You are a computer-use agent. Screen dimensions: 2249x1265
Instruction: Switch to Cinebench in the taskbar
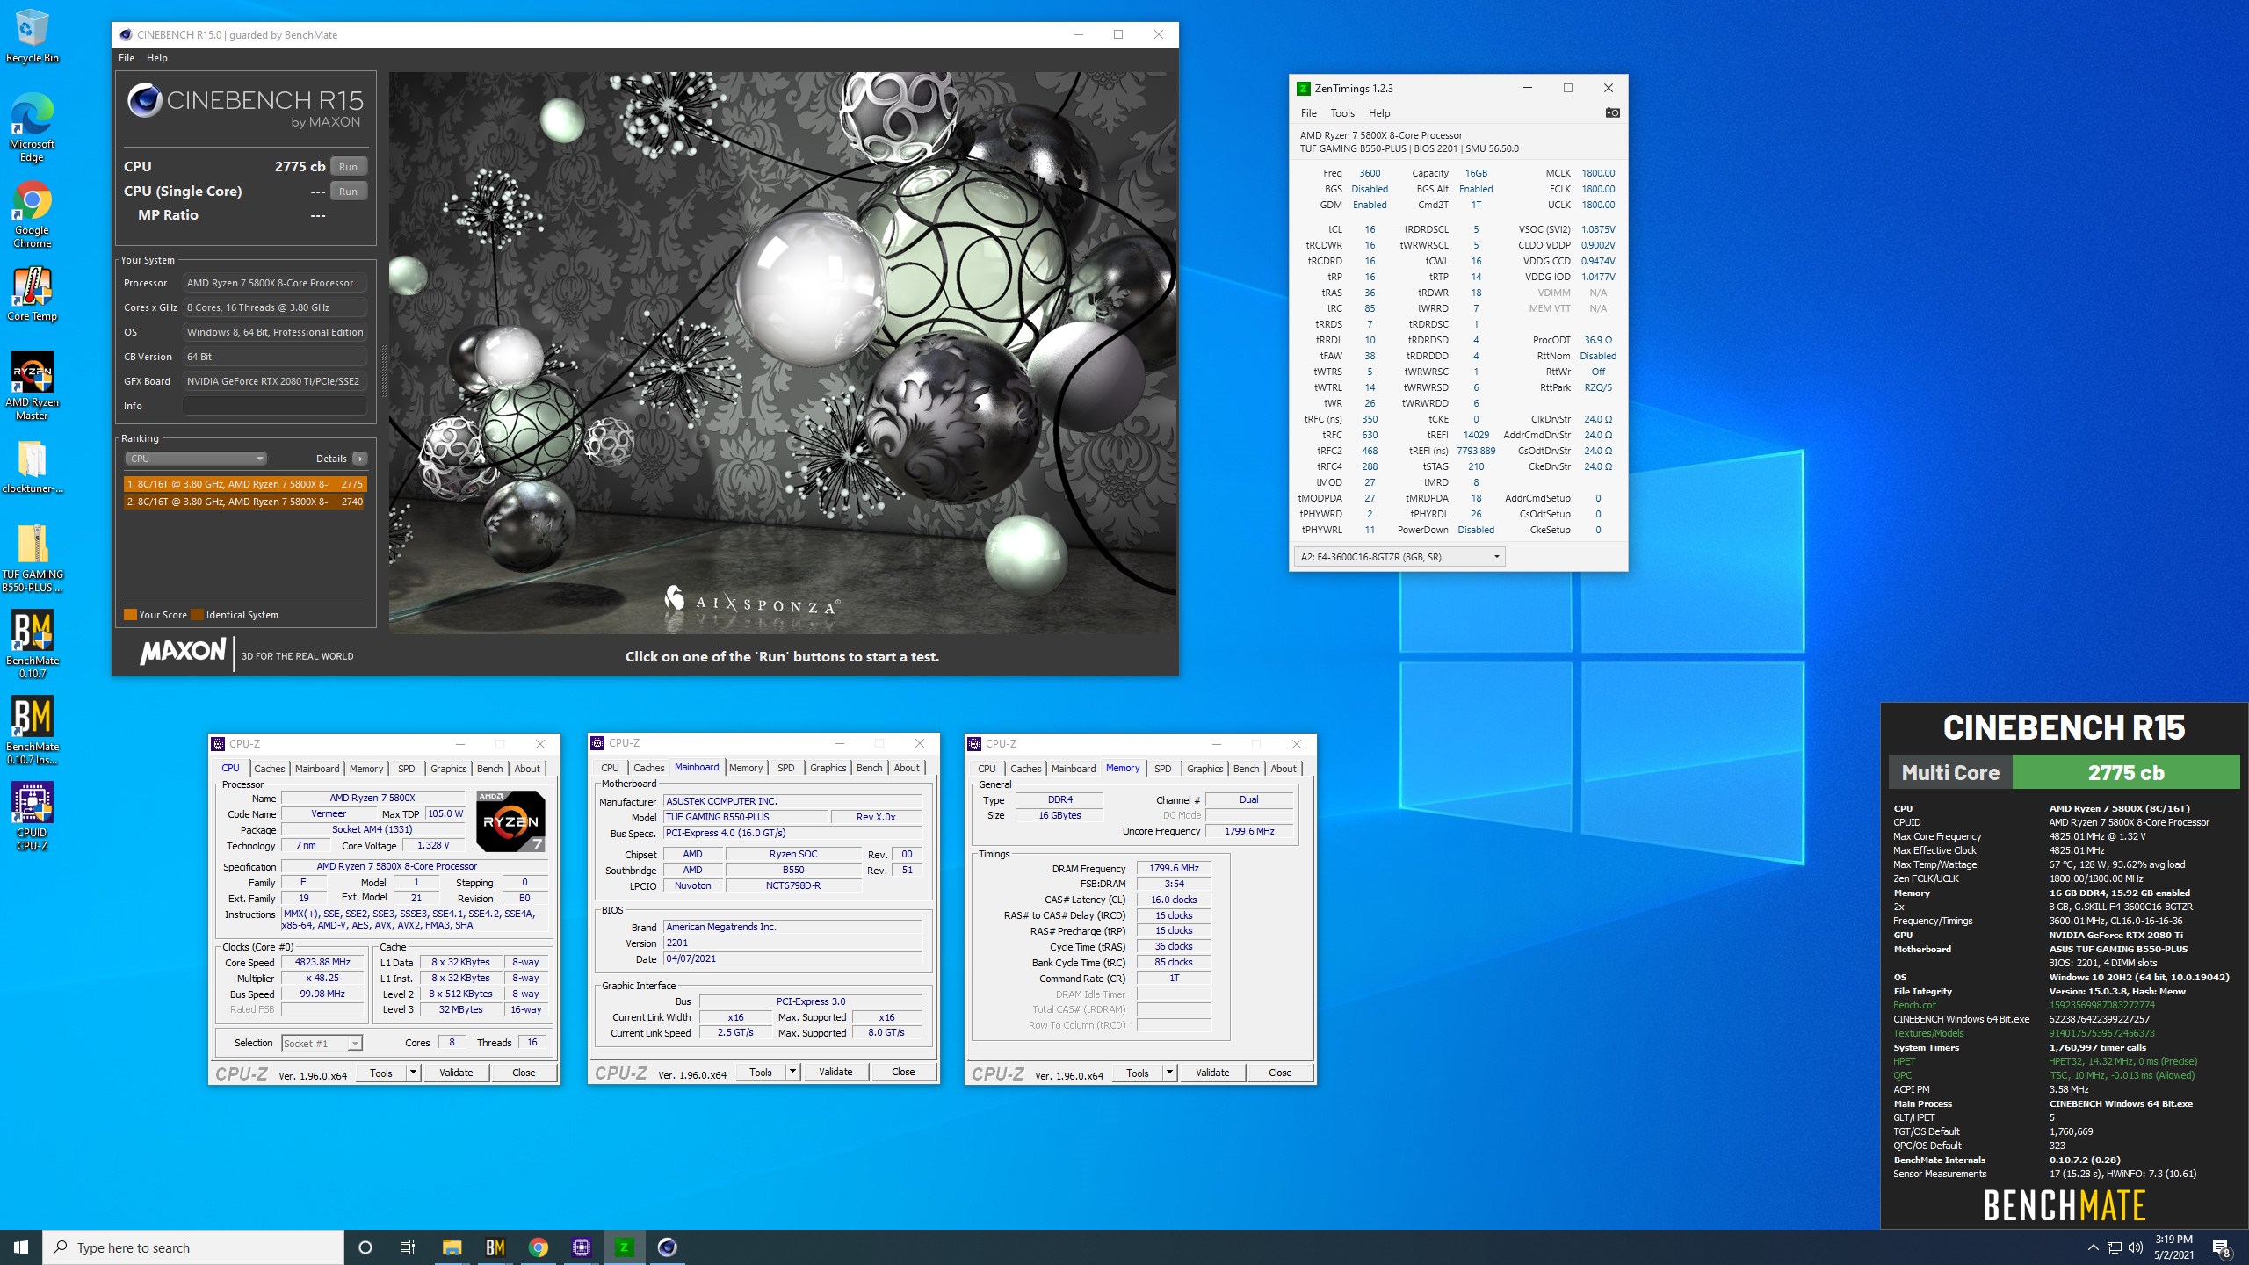[x=667, y=1247]
